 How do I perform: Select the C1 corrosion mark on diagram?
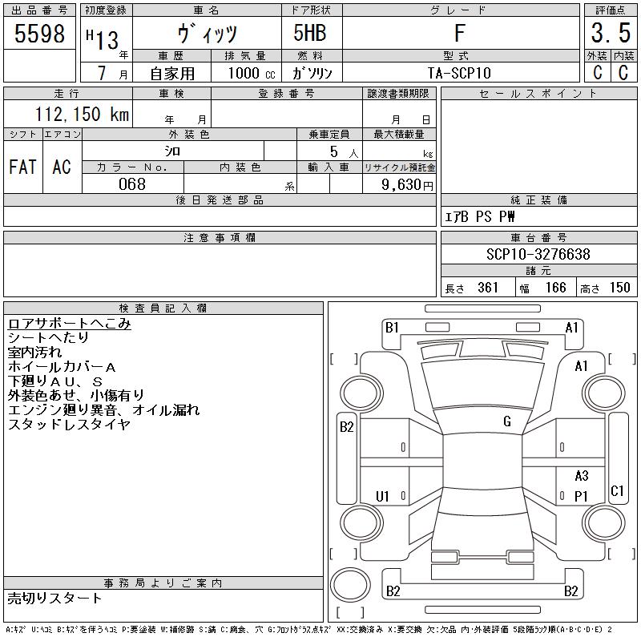coord(617,491)
